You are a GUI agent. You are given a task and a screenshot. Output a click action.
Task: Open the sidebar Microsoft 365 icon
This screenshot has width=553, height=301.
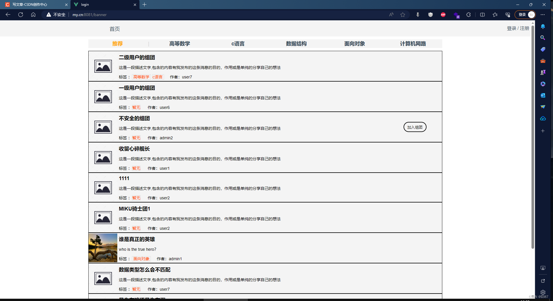coord(543,84)
